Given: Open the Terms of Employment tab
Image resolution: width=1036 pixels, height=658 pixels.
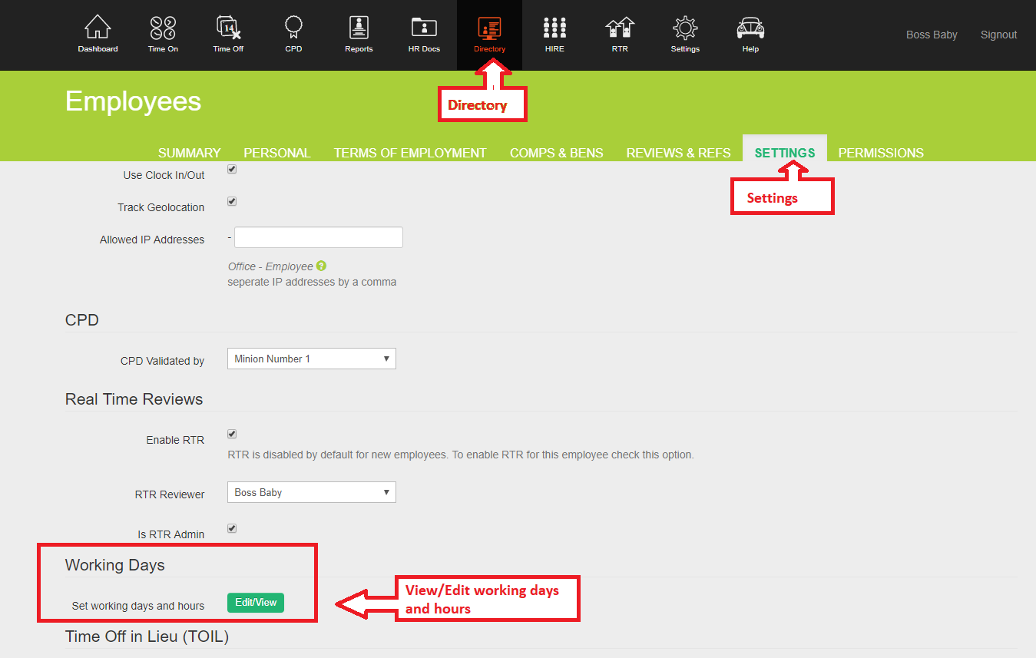Looking at the screenshot, I should 410,153.
